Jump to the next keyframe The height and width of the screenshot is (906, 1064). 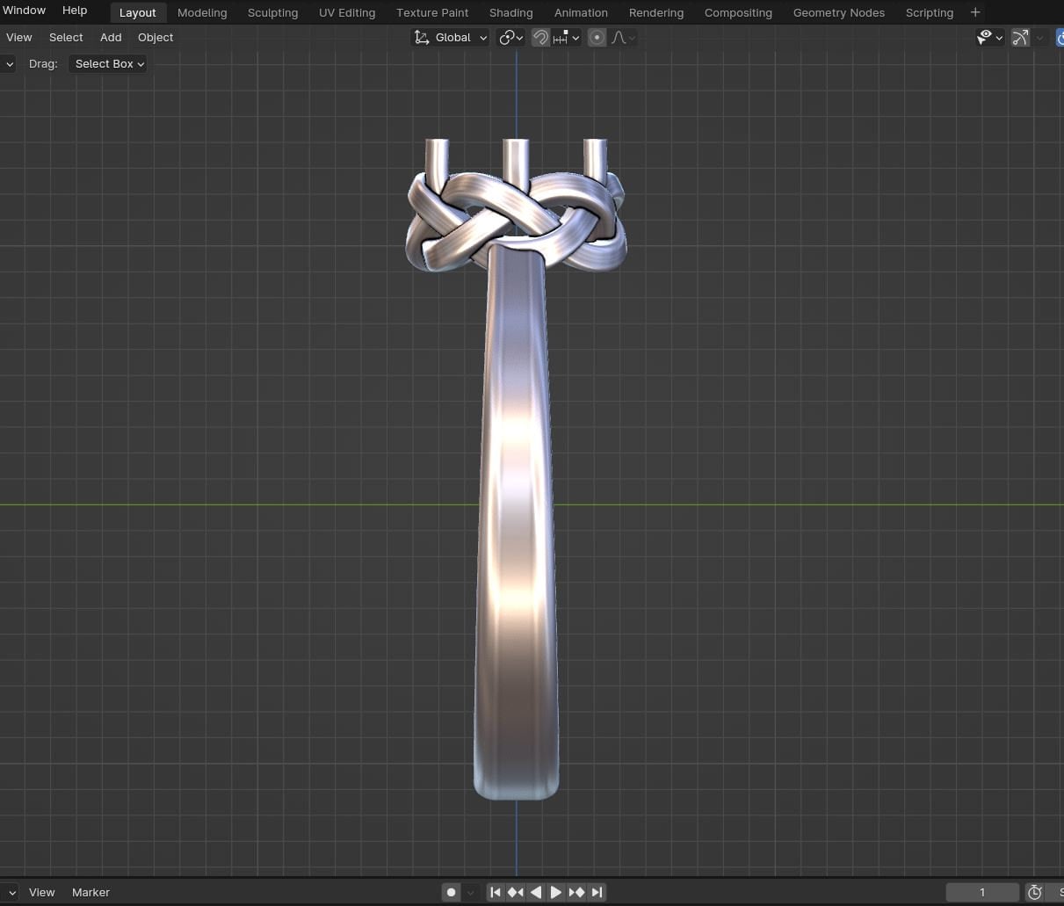[576, 892]
